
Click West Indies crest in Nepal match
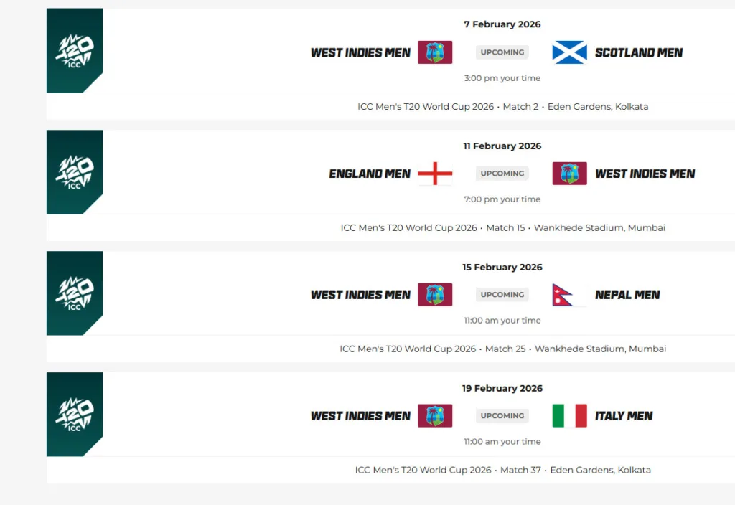pos(435,295)
